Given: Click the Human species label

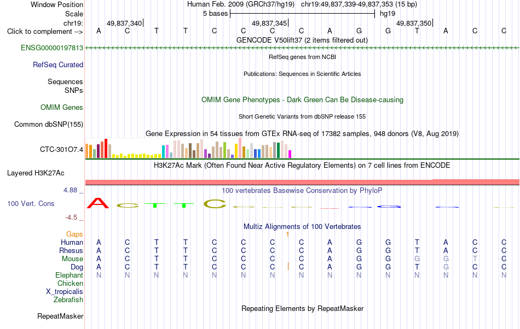Looking at the screenshot, I should pyautogui.click(x=72, y=243).
